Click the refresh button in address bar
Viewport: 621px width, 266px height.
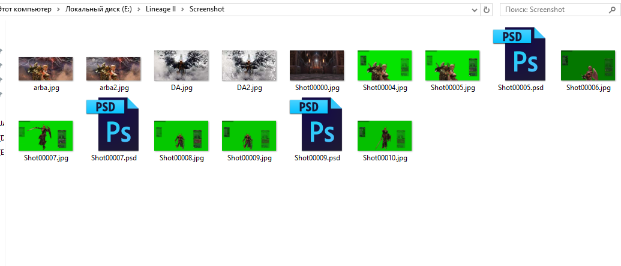click(487, 10)
